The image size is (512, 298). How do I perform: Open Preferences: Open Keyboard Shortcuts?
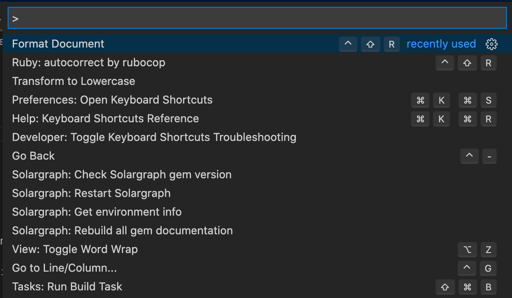112,100
